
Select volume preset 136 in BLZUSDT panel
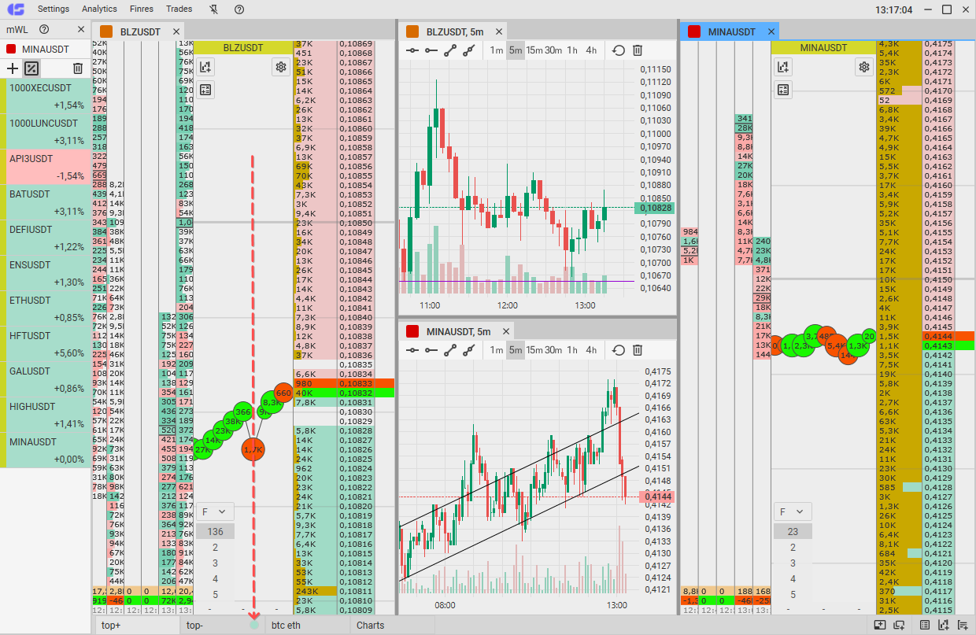[215, 531]
